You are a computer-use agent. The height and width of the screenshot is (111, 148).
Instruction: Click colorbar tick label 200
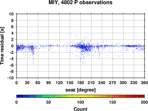click(x=144, y=102)
